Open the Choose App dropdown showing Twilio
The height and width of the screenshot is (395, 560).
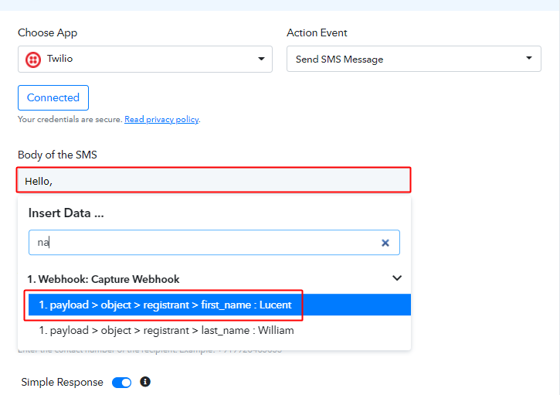click(145, 59)
